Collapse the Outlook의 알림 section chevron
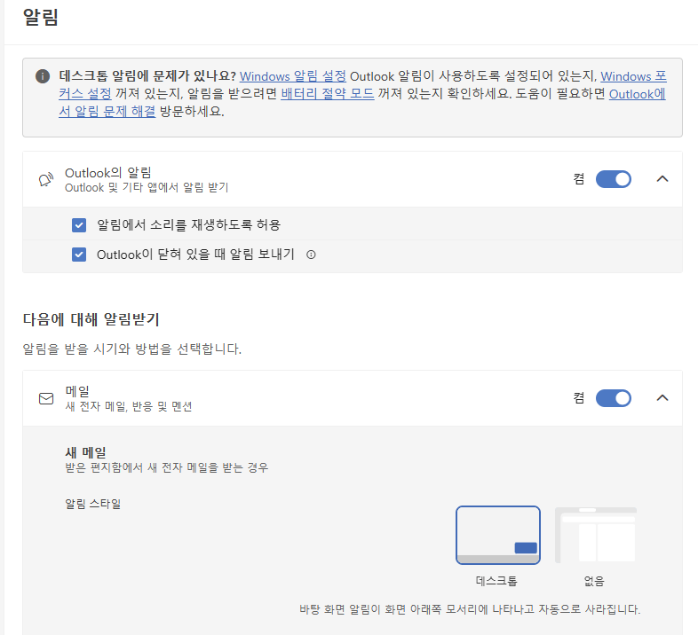The width and height of the screenshot is (698, 635). tap(662, 179)
